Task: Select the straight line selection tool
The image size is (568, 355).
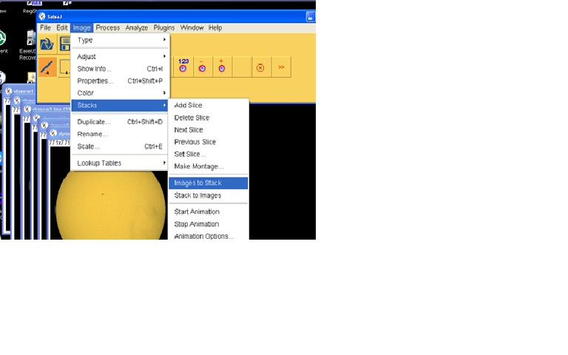Action: [47, 68]
